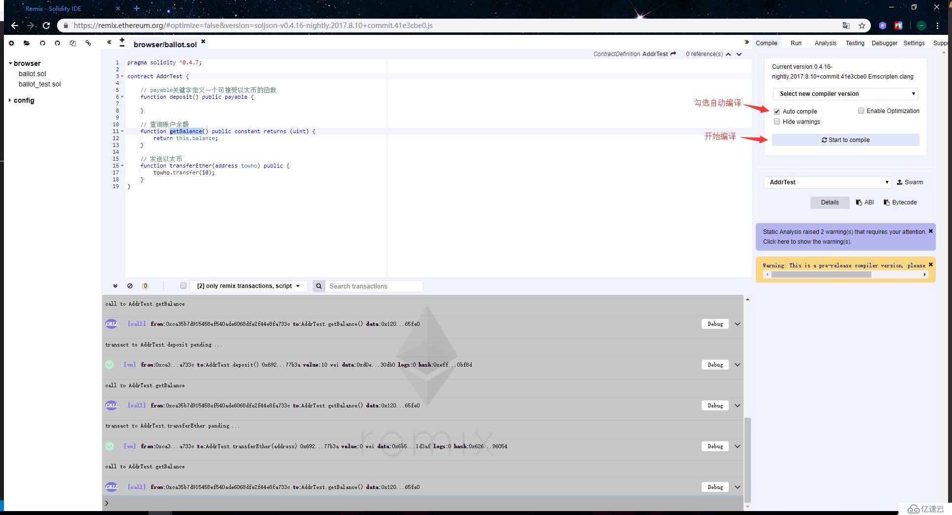
Task: Jump to AddrTest contract definition arrow
Action: click(x=674, y=54)
